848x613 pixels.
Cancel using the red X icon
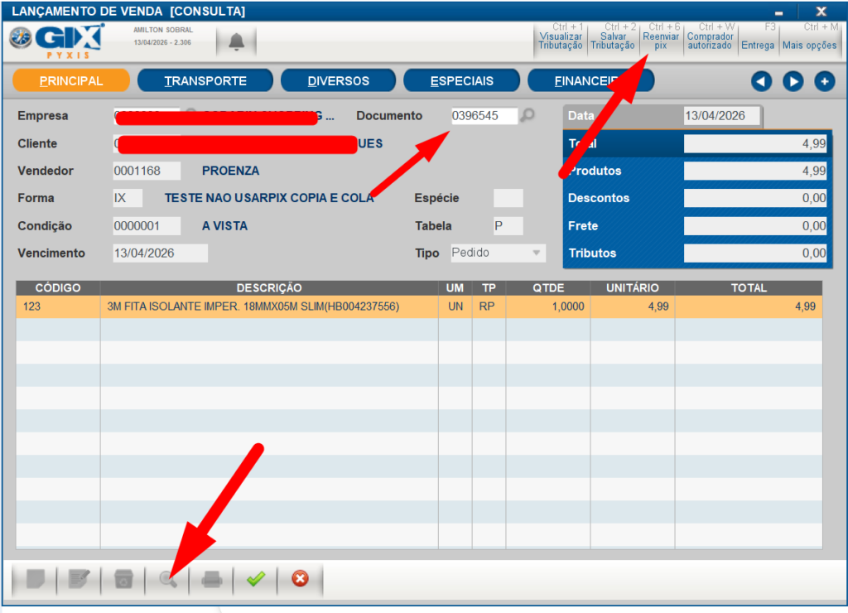(x=300, y=579)
